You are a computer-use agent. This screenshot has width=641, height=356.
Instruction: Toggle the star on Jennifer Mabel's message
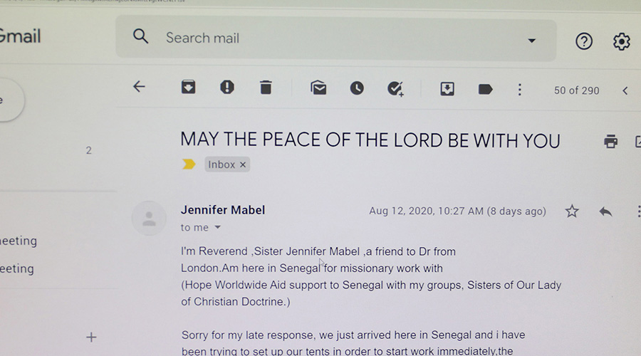click(x=572, y=211)
